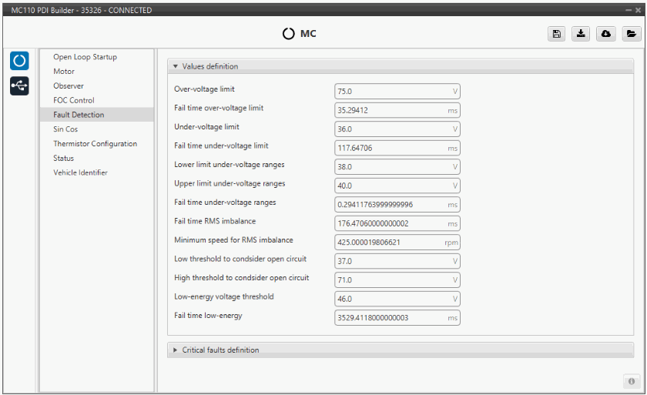Collapse the Values definition section

pos(176,67)
